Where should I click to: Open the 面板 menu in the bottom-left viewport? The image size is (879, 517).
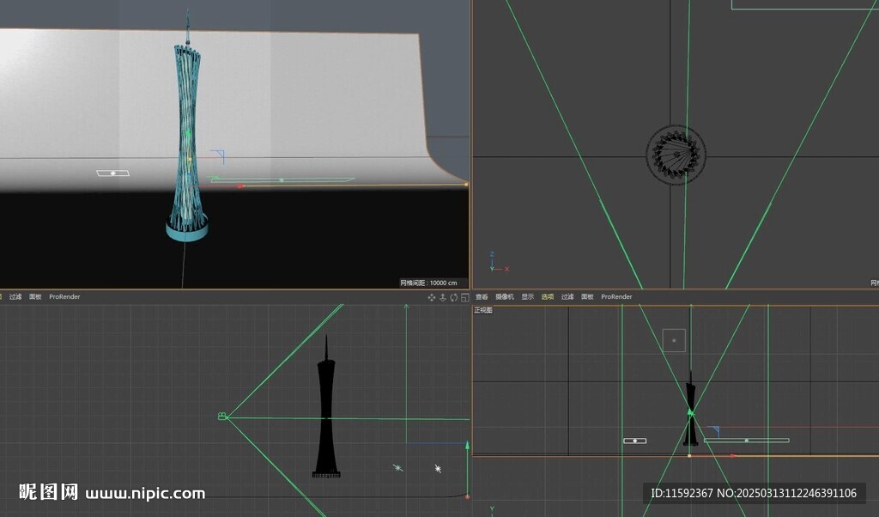(35, 296)
